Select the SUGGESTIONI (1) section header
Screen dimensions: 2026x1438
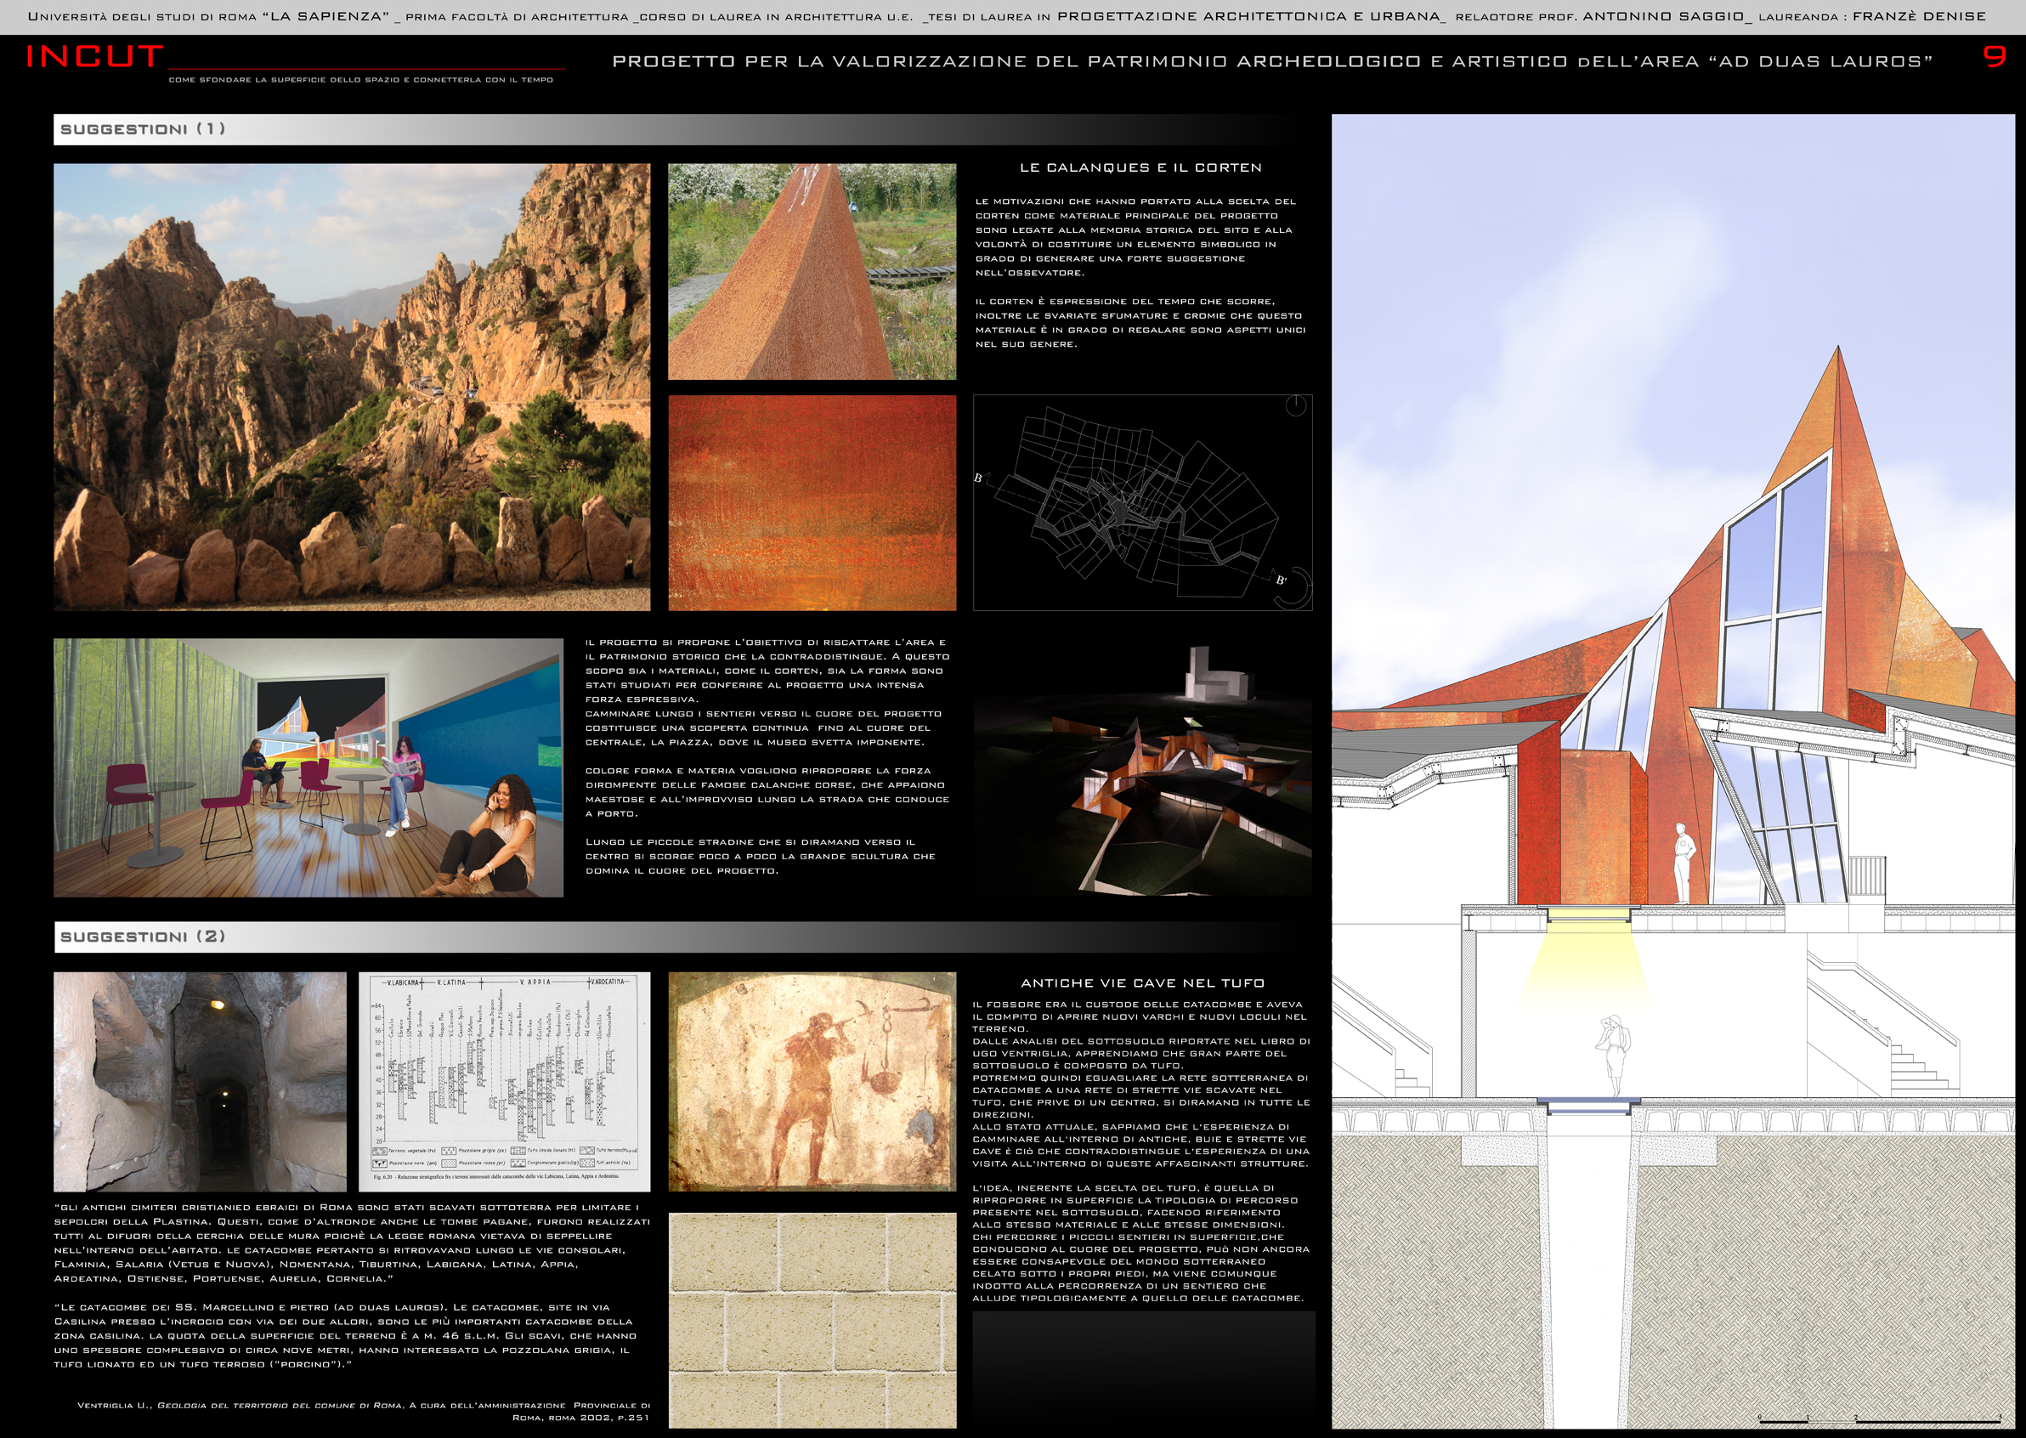point(143,129)
